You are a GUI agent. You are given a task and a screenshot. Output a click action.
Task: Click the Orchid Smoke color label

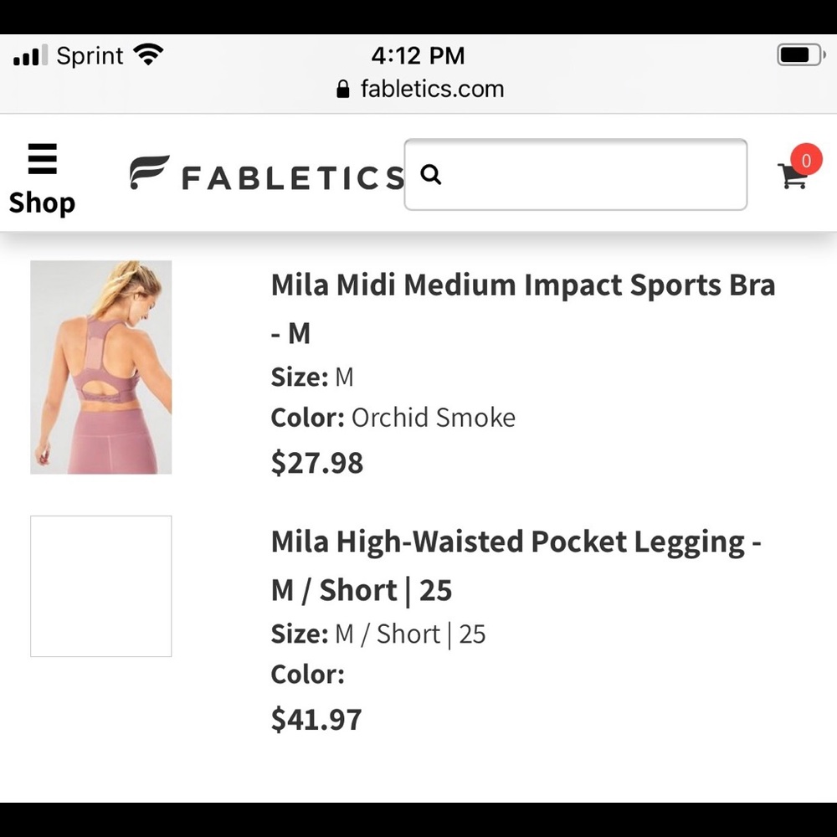point(434,417)
